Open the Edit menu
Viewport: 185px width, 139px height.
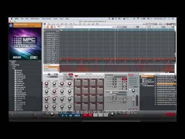[27, 19]
